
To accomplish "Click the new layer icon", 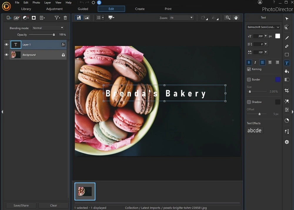I will (9, 18).
